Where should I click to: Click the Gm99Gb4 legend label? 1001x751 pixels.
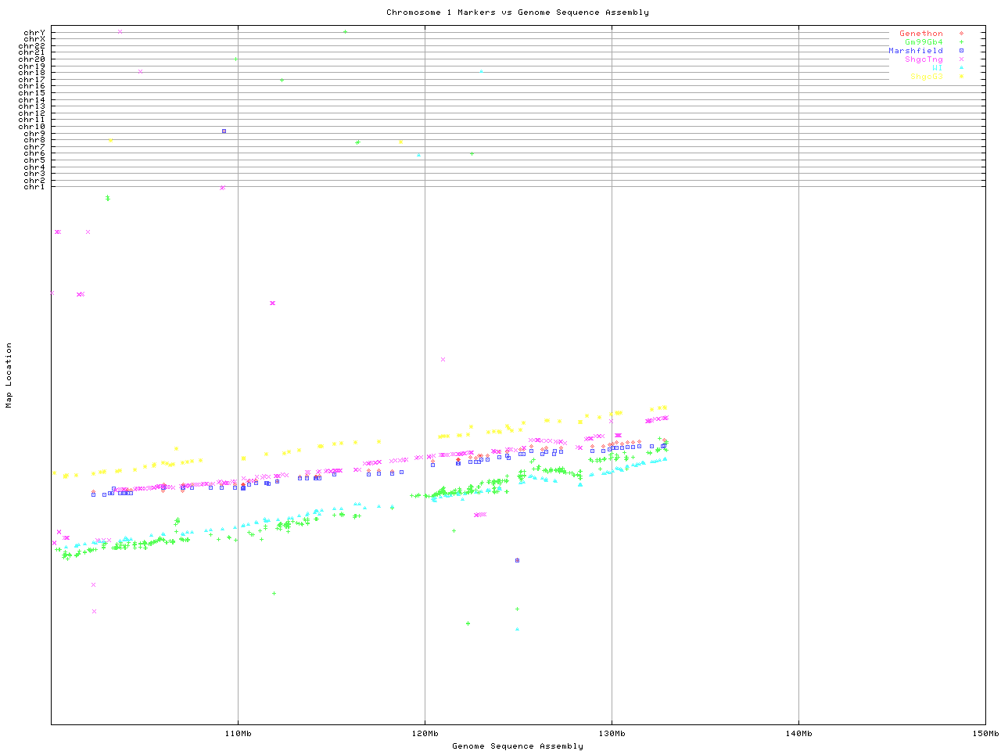(924, 42)
